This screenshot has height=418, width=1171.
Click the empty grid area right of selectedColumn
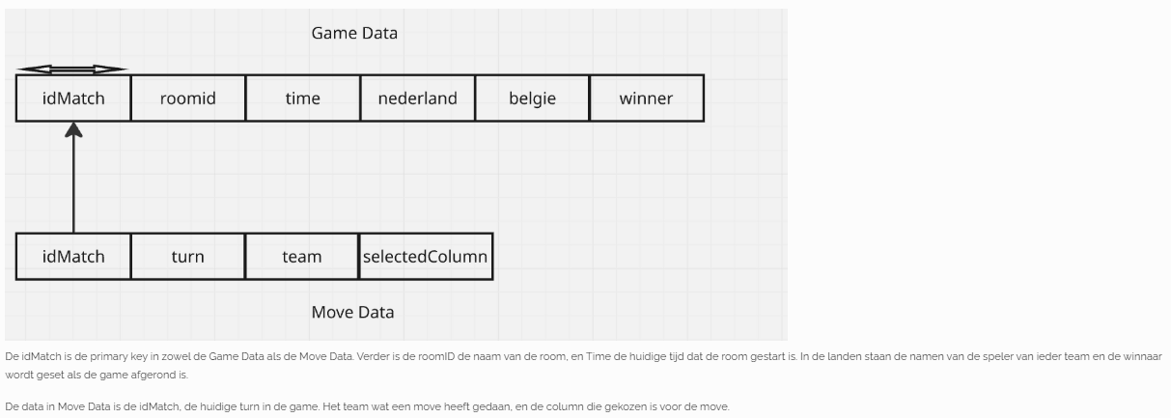(639, 257)
